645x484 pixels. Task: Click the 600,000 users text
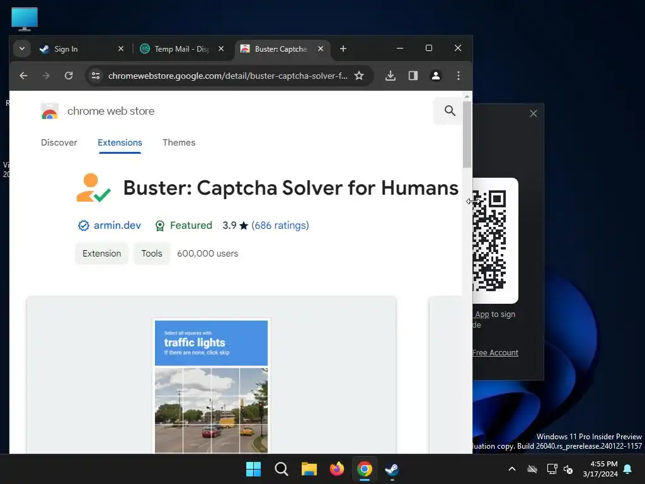tap(207, 253)
